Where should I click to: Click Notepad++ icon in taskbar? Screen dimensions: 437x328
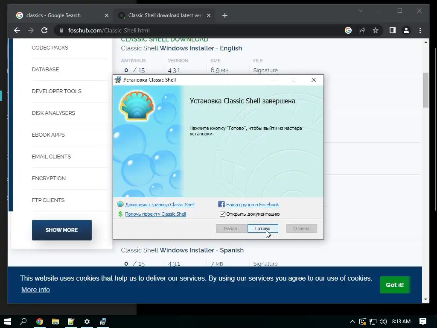pos(71,322)
